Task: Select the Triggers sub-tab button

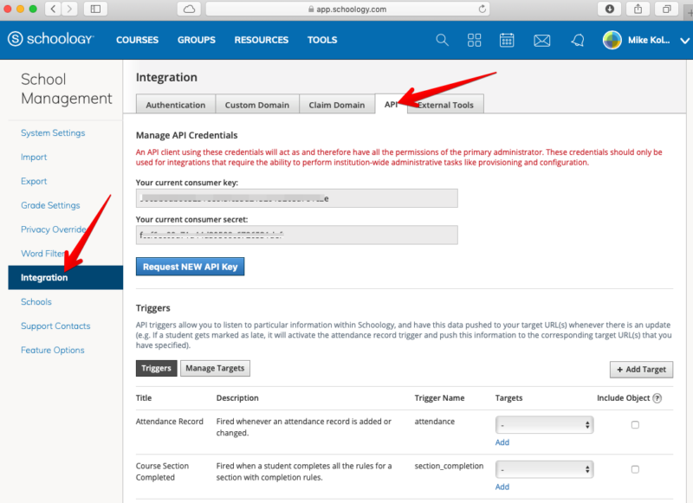Action: pos(156,368)
